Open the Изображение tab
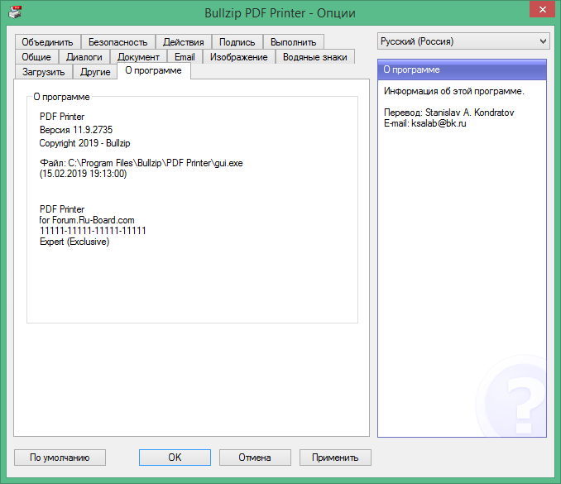Image resolution: width=561 pixels, height=484 pixels. [239, 57]
